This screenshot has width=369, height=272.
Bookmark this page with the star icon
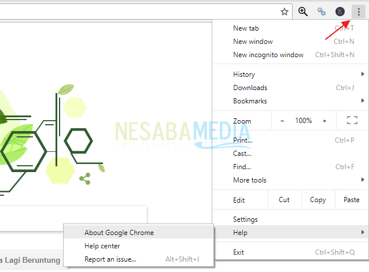point(285,12)
